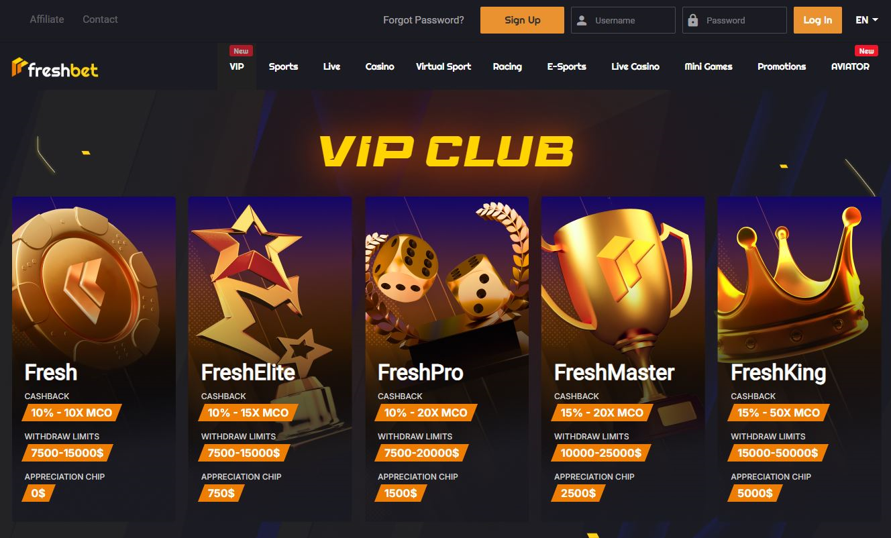The width and height of the screenshot is (891, 538).
Task: Click the padlock icon in Password field
Action: [694, 20]
